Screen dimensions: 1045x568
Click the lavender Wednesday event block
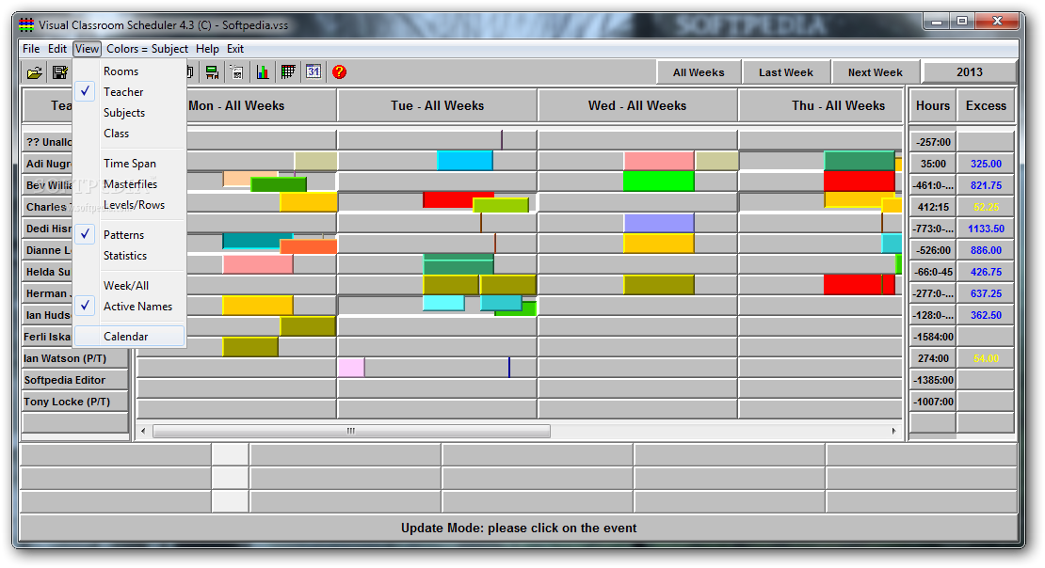[x=658, y=223]
